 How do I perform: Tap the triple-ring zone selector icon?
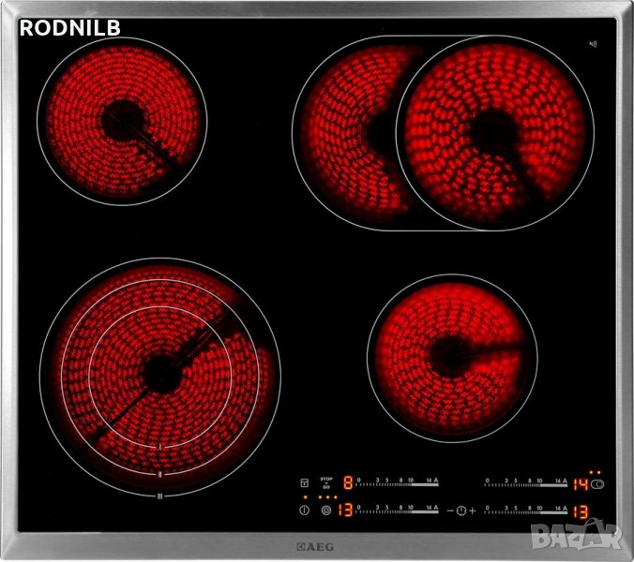(x=326, y=510)
